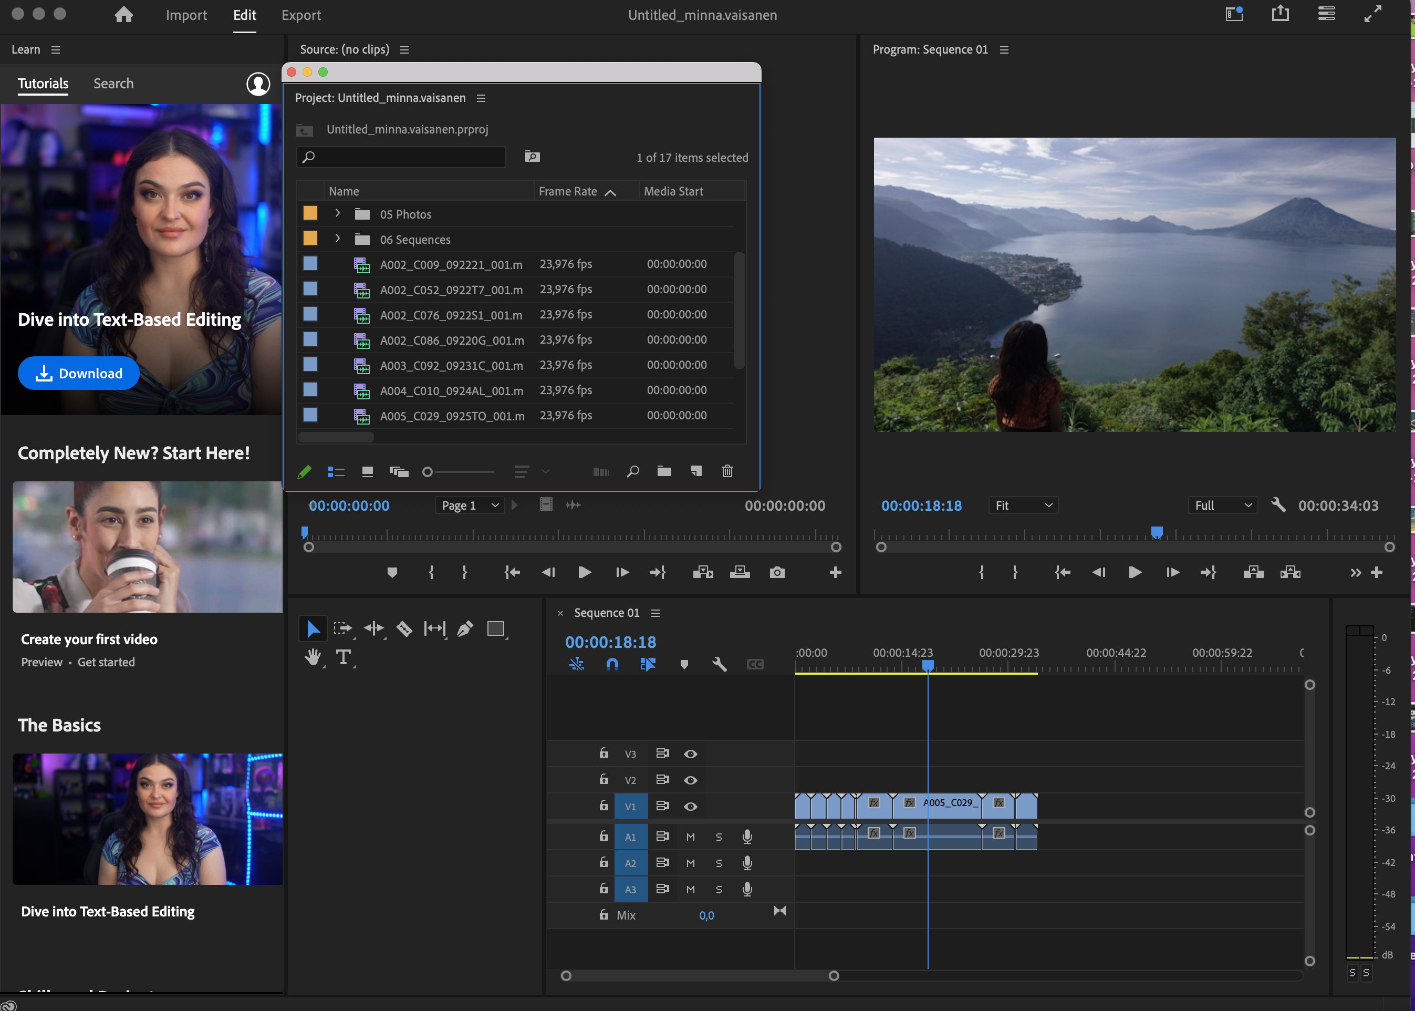
Task: Click the project panel search field
Action: point(401,157)
